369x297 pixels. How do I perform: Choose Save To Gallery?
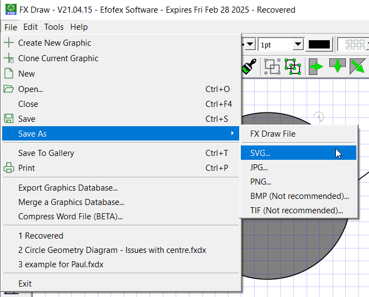tap(120, 153)
